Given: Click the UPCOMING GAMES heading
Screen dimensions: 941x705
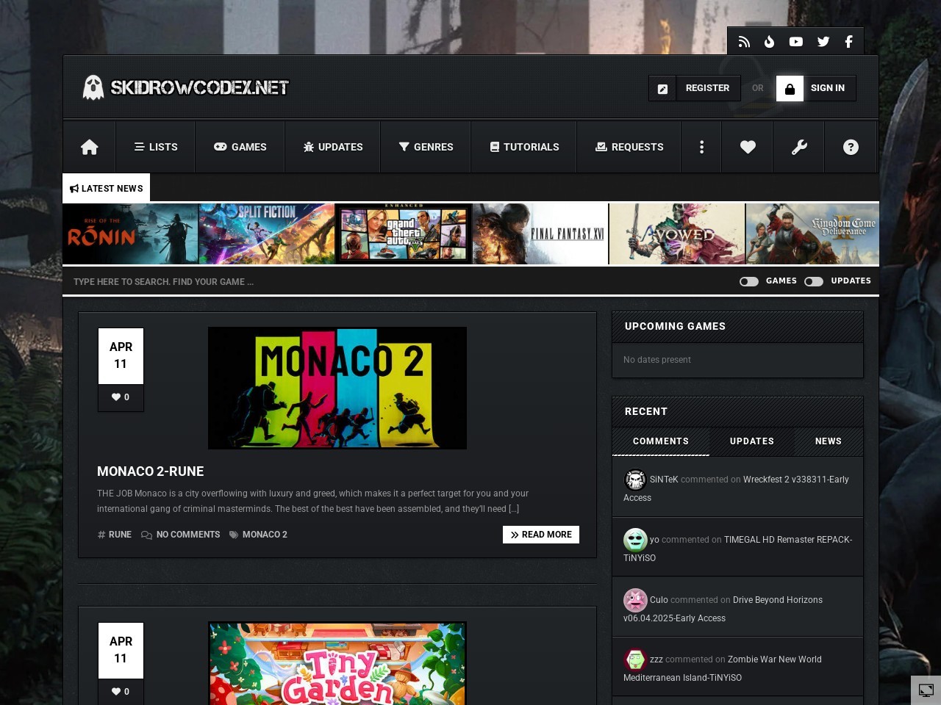Looking at the screenshot, I should coord(675,326).
